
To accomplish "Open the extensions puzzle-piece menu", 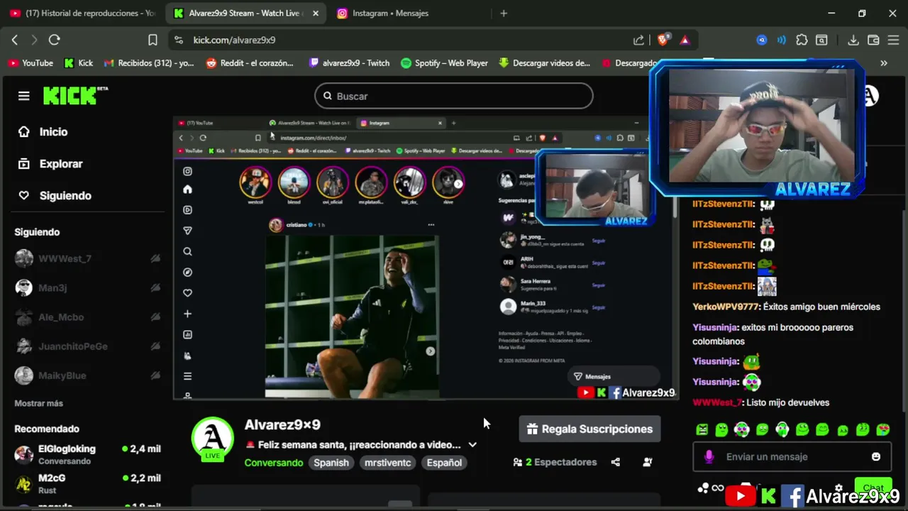I will tap(802, 40).
